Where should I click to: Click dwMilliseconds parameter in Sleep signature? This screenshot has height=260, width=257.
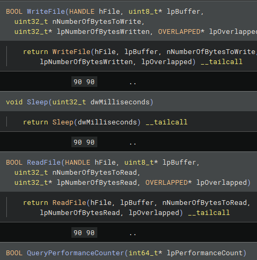pyautogui.click(x=120, y=102)
